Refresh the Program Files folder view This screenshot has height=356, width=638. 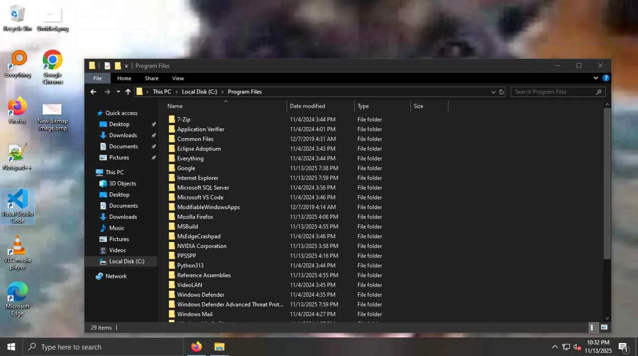(x=501, y=92)
